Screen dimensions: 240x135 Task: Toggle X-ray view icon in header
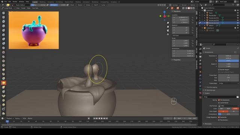click(183, 8)
